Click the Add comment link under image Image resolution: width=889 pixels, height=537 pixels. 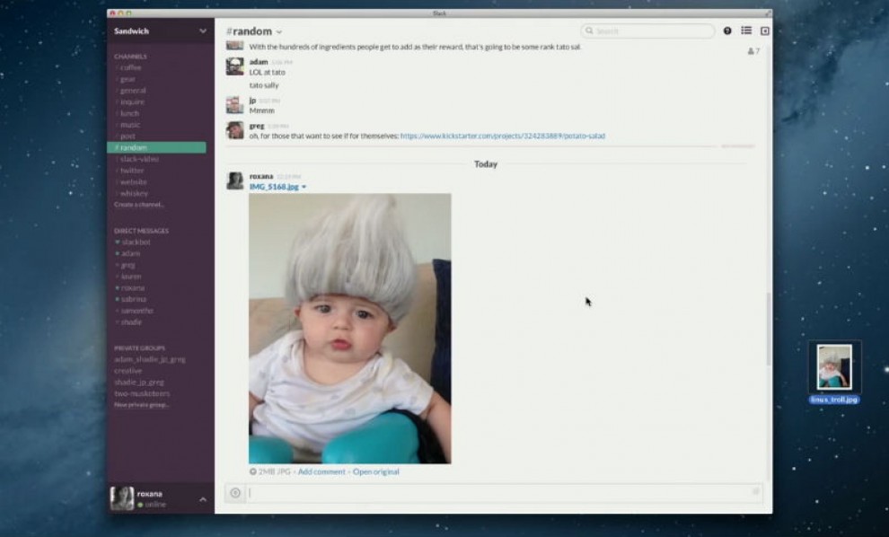coord(321,471)
